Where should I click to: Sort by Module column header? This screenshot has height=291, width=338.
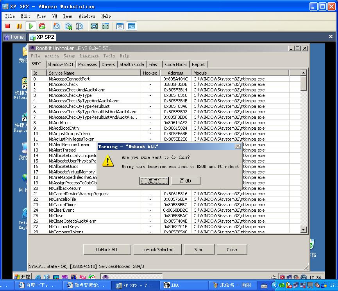click(x=240, y=73)
